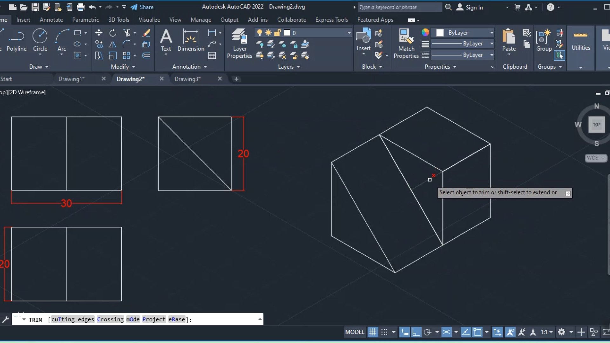
Task: Toggle ortho mode in status bar
Action: (x=416, y=332)
